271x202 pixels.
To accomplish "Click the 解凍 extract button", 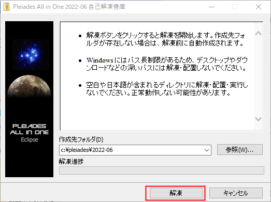I will point(176,193).
